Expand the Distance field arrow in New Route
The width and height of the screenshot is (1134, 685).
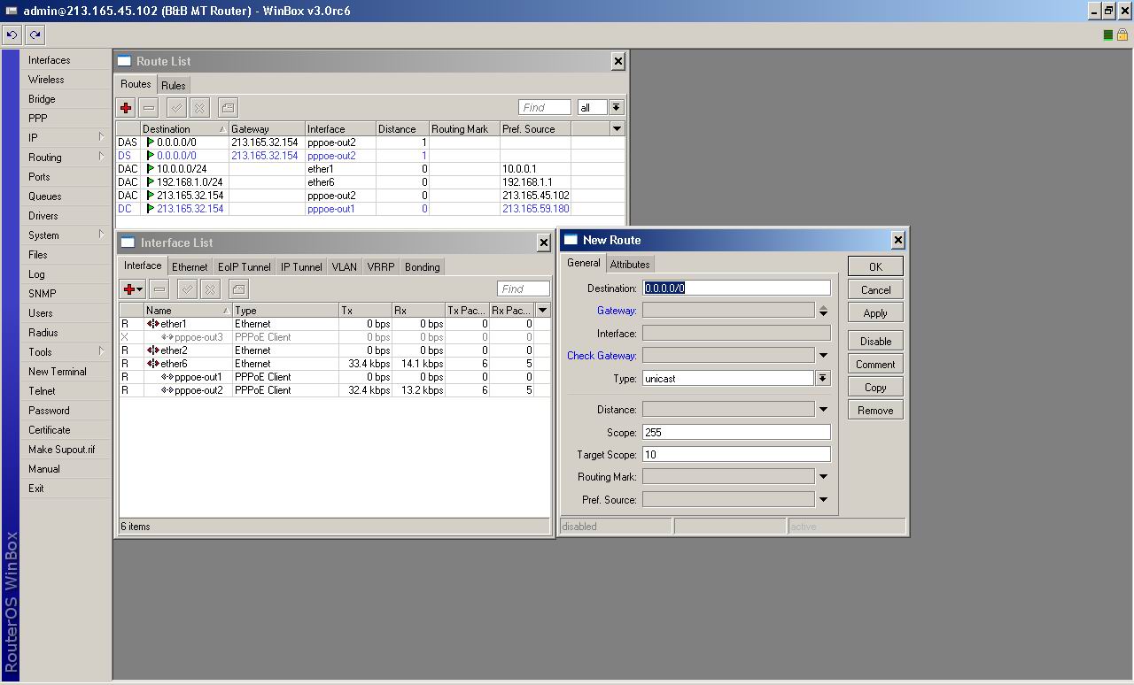pos(823,410)
